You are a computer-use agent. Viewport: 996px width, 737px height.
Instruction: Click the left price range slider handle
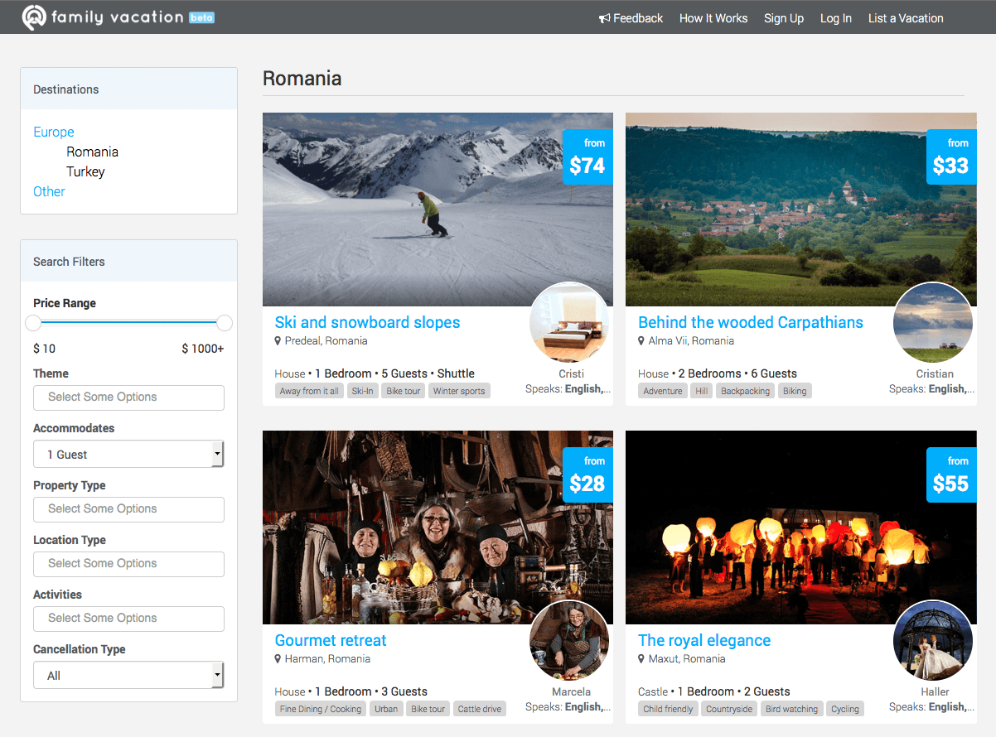[x=33, y=323]
